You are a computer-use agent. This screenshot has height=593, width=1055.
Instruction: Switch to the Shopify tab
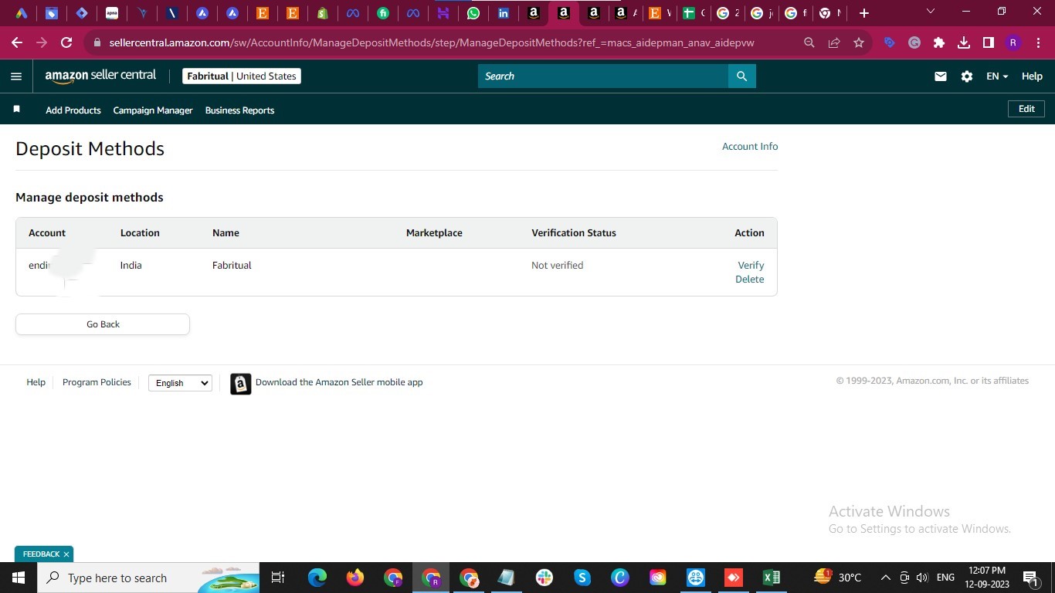click(323, 13)
